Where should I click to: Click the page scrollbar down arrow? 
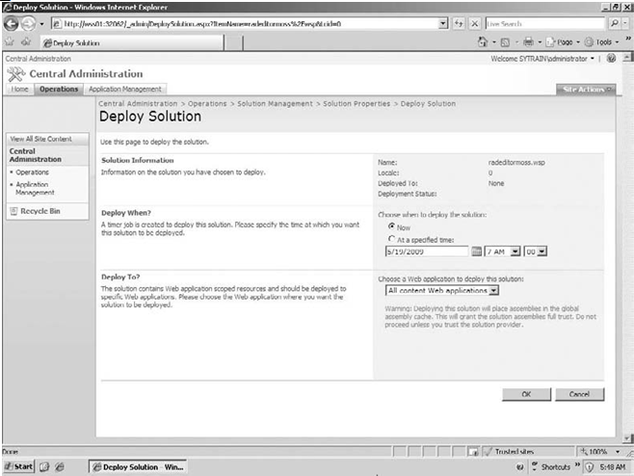(x=627, y=438)
